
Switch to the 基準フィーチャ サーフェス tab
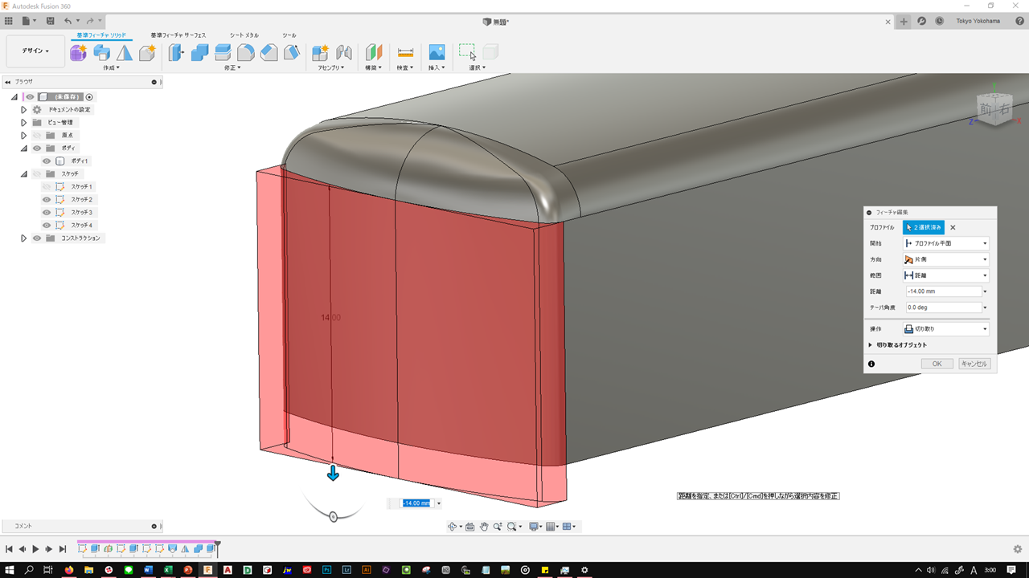click(178, 35)
